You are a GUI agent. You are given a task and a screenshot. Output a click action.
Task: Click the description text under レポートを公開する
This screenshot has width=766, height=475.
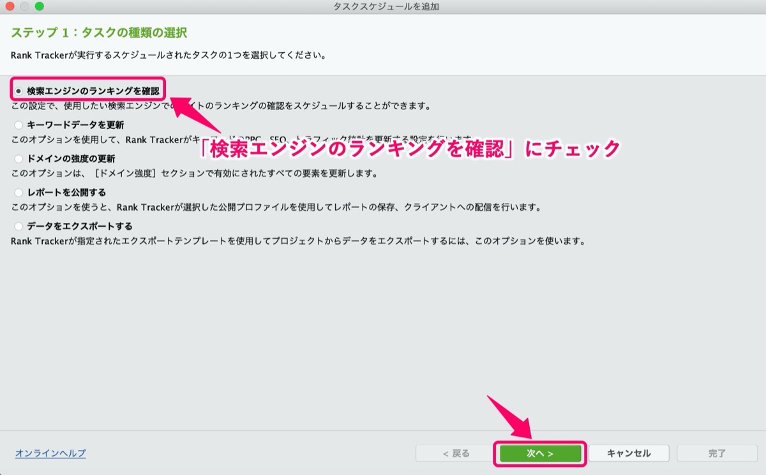pos(276,207)
